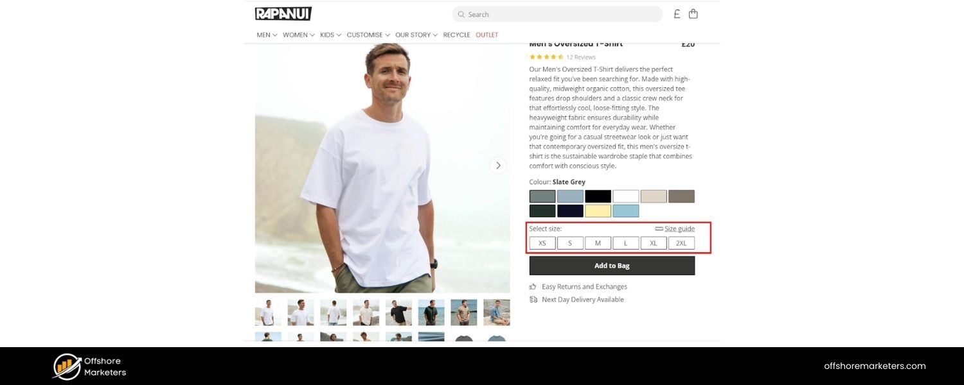Click the Easy Returns thumbs-up icon

pyautogui.click(x=533, y=287)
